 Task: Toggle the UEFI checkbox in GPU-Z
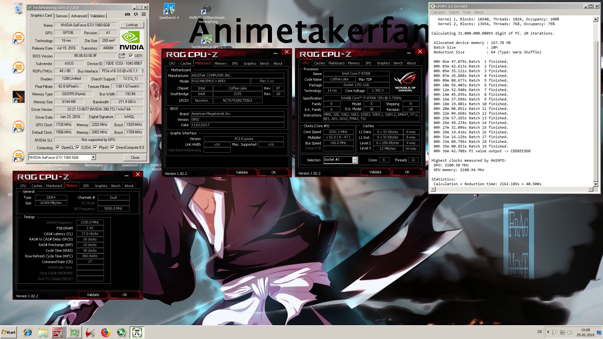pyautogui.click(x=131, y=56)
